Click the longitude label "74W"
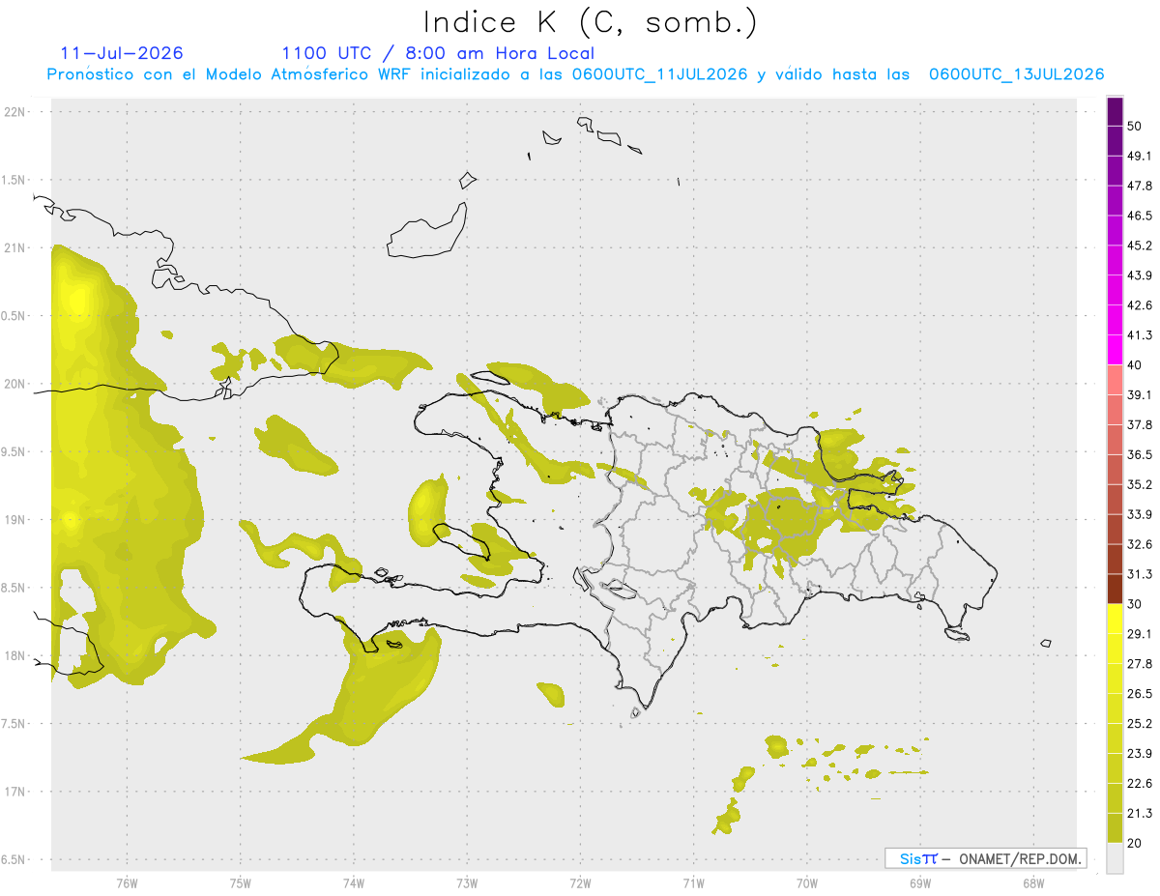 click(x=354, y=883)
